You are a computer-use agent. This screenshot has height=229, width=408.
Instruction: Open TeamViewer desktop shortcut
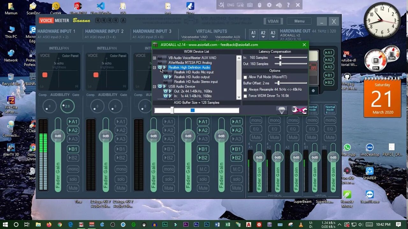click(370, 197)
